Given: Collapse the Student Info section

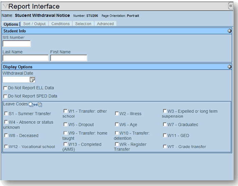Looking at the screenshot, I should tap(230, 31).
